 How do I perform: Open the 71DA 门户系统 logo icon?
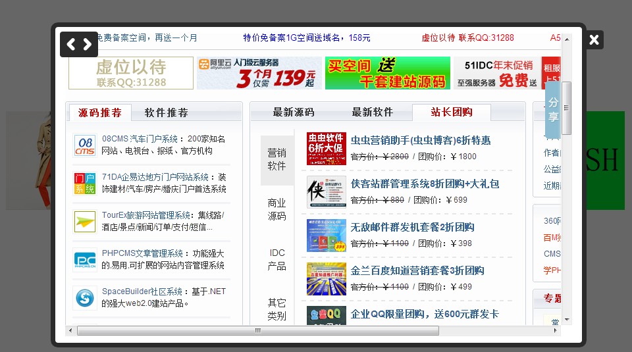click(85, 184)
